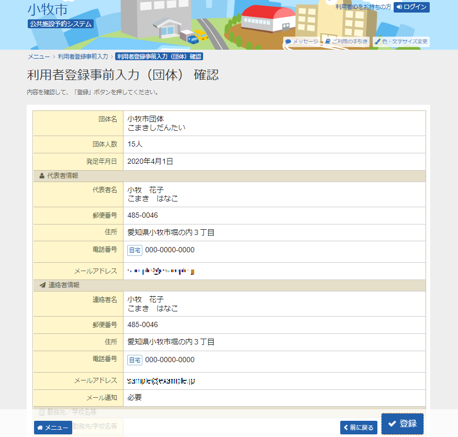Click the login arrow icon on ログイン button
Image resolution: width=458 pixels, height=437 pixels.
coord(398,7)
